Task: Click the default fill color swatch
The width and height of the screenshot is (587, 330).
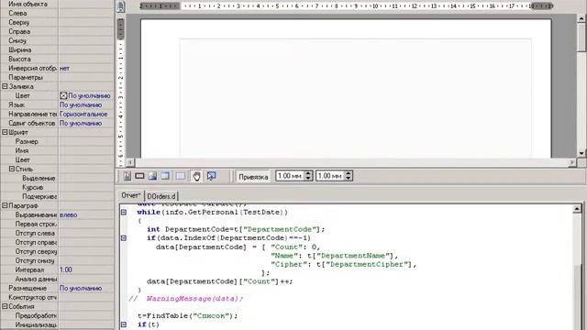Action: click(x=63, y=95)
